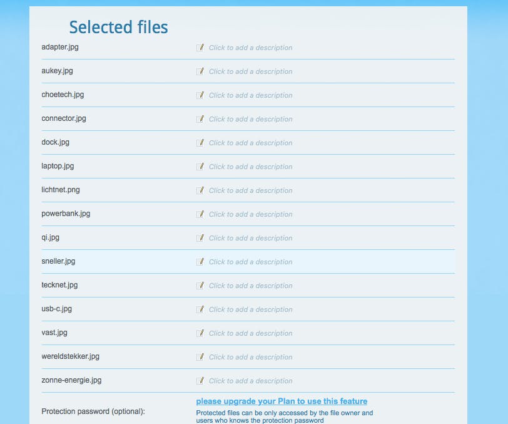Add a description for powerbank.jpg
The height and width of the screenshot is (424, 508).
tap(250, 214)
